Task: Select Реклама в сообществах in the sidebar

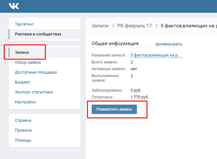Action: (x=38, y=34)
